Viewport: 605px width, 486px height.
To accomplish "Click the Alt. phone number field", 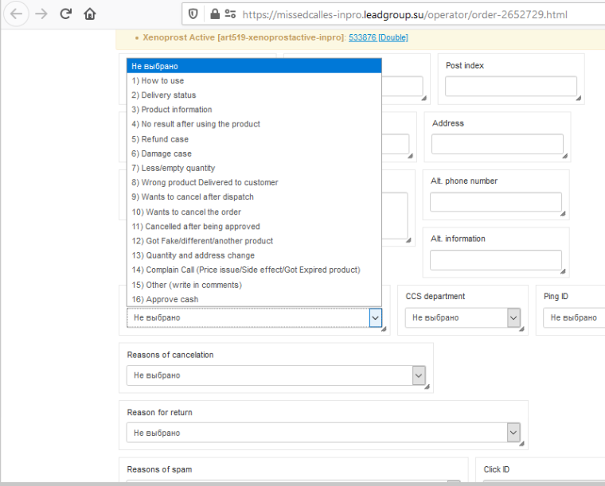I will [496, 202].
